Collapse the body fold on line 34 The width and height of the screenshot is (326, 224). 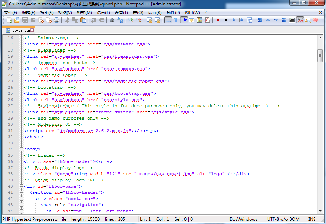point(21,149)
